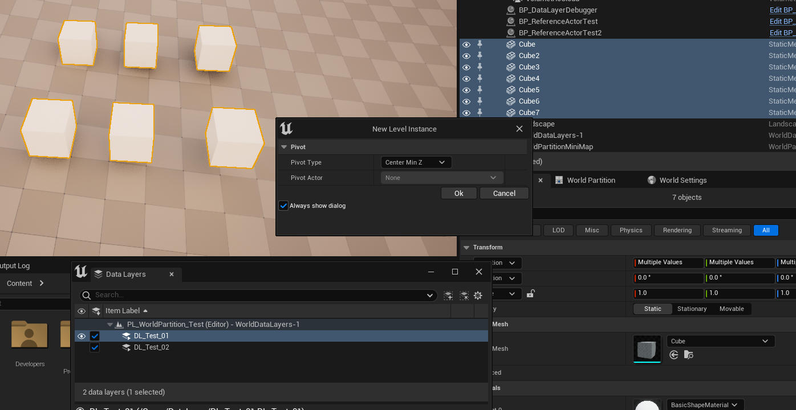Click the DL_Test_01 data layer icon
This screenshot has width=796, height=410.
(126, 336)
